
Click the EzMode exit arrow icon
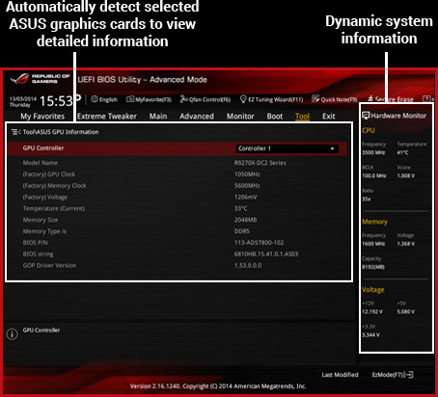409,375
